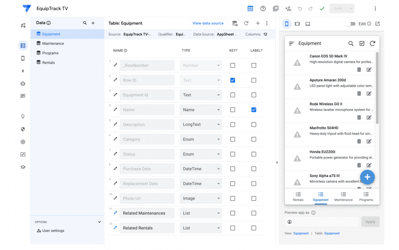Open the type dropdown for Name column
The image size is (399, 250).
pyautogui.click(x=201, y=110)
